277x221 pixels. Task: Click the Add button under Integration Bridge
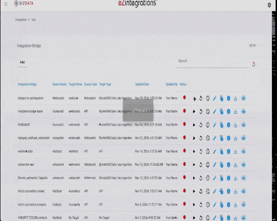tap(22, 62)
